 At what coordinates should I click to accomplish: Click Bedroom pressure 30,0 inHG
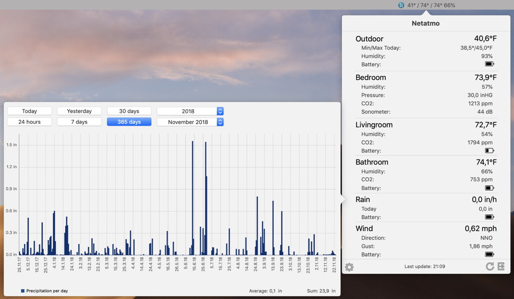tap(480, 95)
